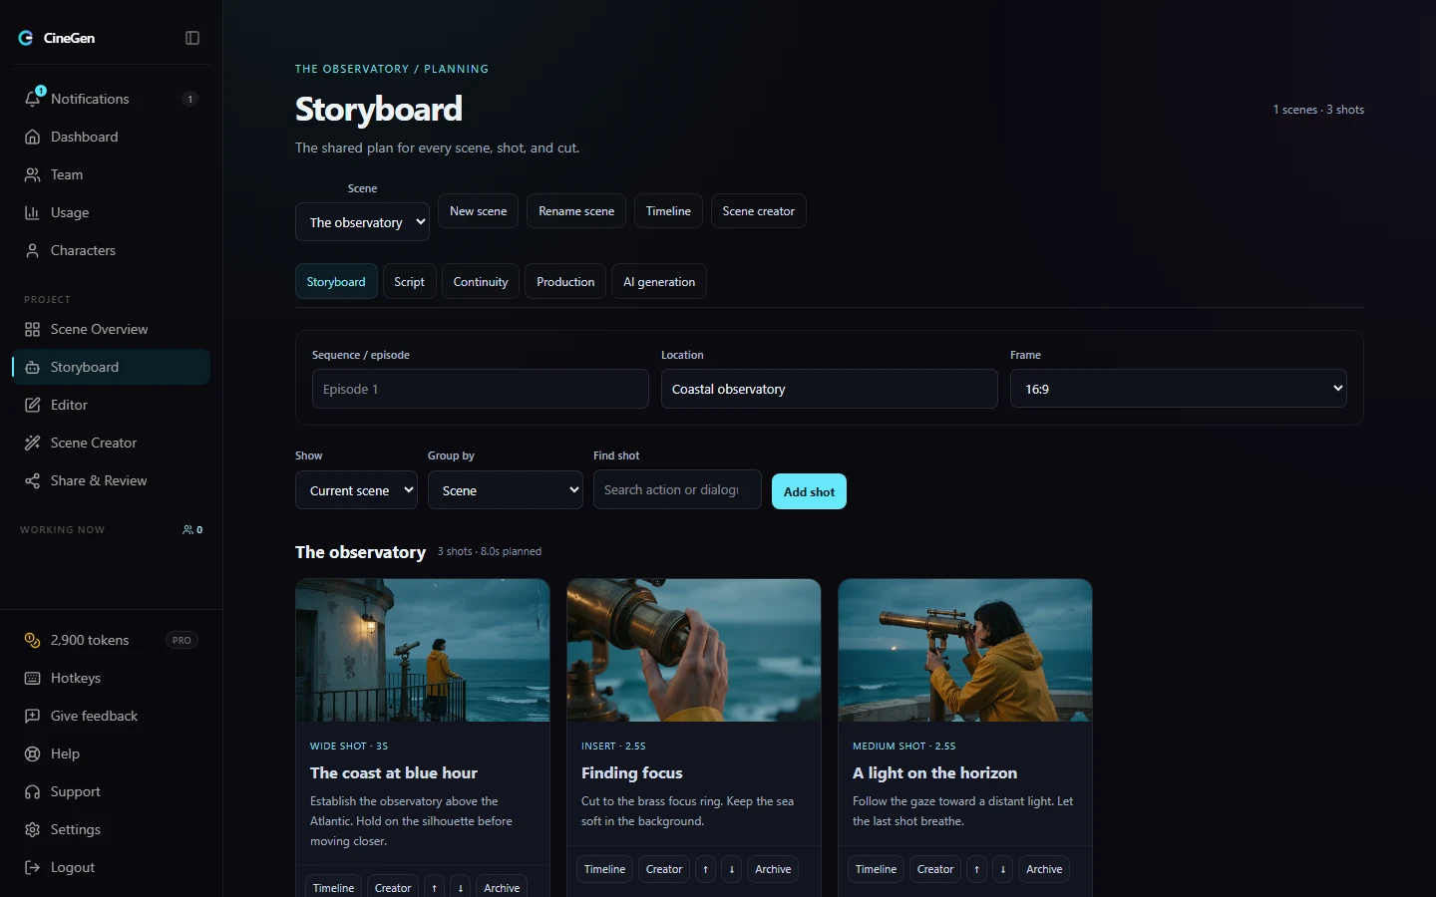Open Share & Review icon
The width and height of the screenshot is (1436, 897).
coord(32,480)
